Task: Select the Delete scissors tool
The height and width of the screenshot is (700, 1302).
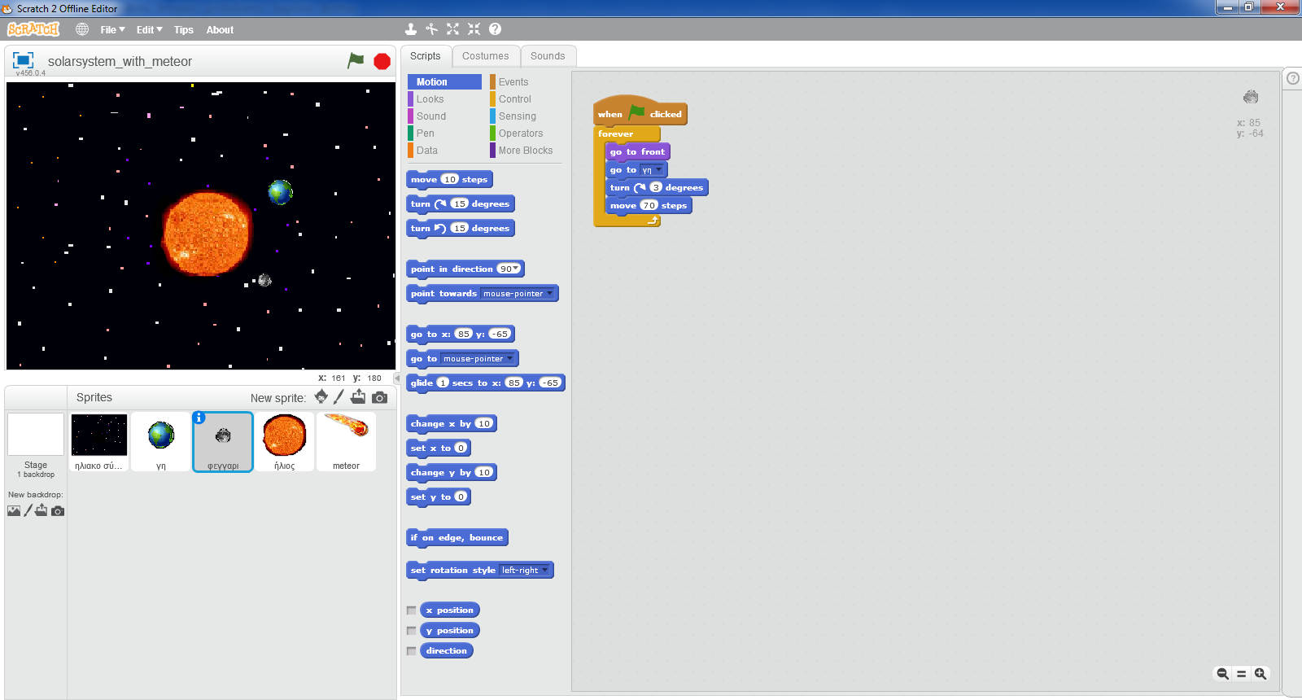Action: click(432, 29)
